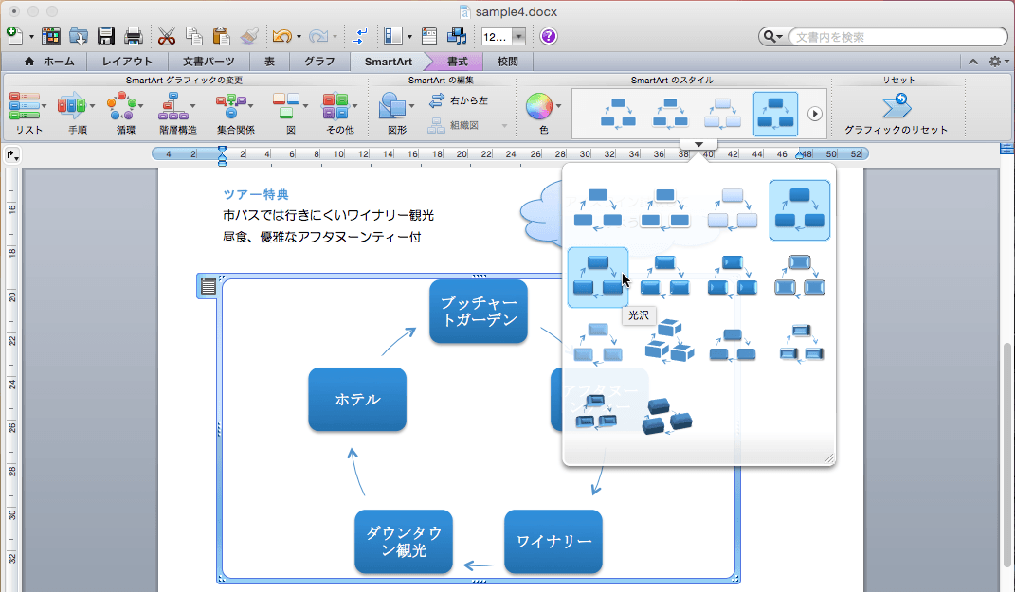Collapse the ribbon with chevron
This screenshot has width=1015, height=592.
[973, 62]
